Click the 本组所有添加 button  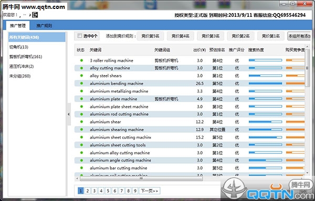click(299, 36)
